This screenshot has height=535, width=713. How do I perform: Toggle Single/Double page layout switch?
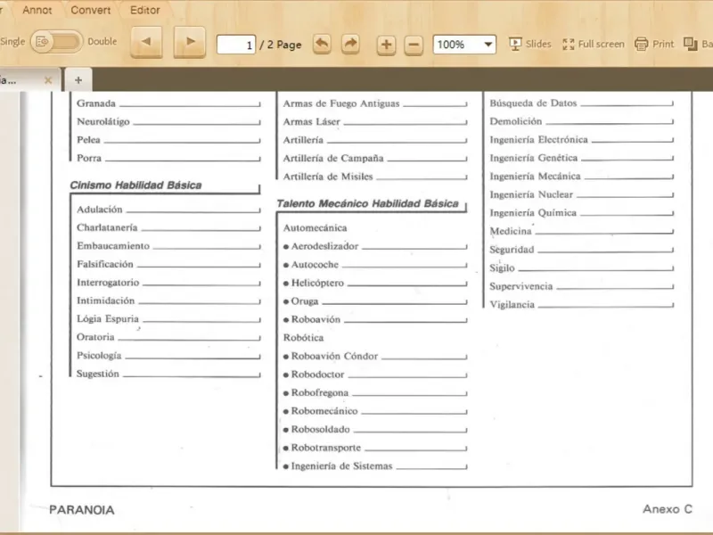[x=57, y=42]
